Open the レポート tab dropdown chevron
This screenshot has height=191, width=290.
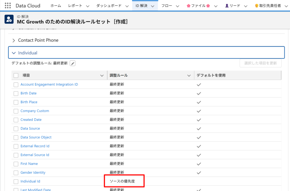(x=88, y=6)
